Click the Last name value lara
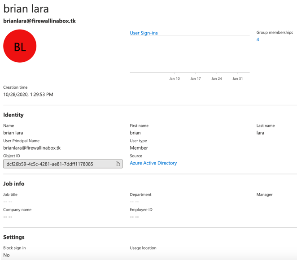The height and width of the screenshot is (260, 297). click(260, 133)
